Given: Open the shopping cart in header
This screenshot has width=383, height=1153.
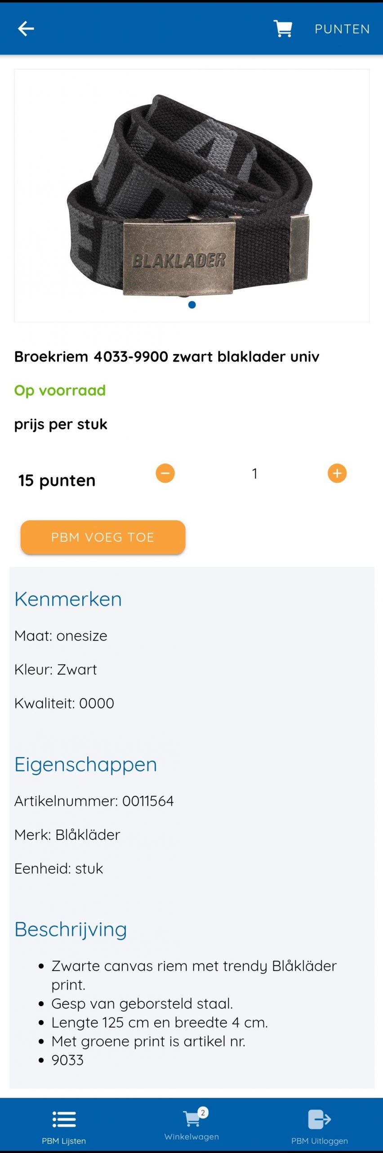Looking at the screenshot, I should point(283,29).
